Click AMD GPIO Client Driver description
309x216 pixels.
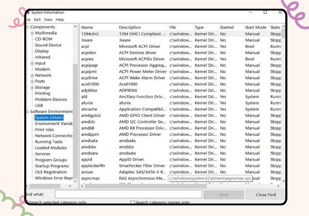(x=142, y=116)
